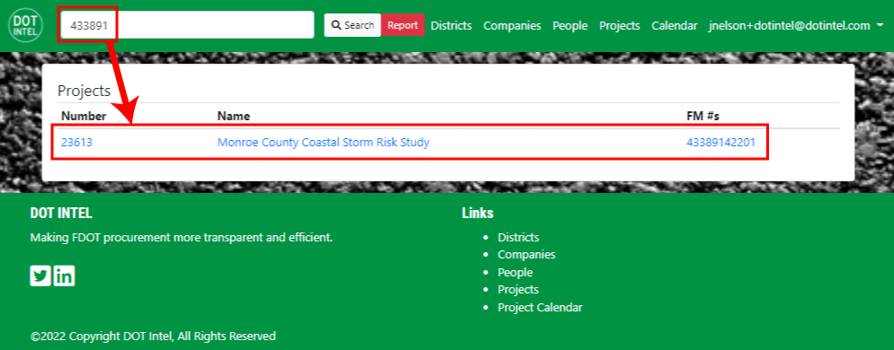Click the red Report button
The image size is (894, 350).
point(403,25)
